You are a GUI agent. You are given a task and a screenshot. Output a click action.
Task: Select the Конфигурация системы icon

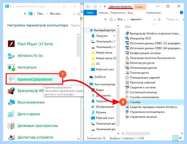127,53
